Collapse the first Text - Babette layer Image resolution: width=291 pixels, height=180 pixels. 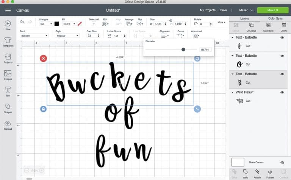coord(233,37)
